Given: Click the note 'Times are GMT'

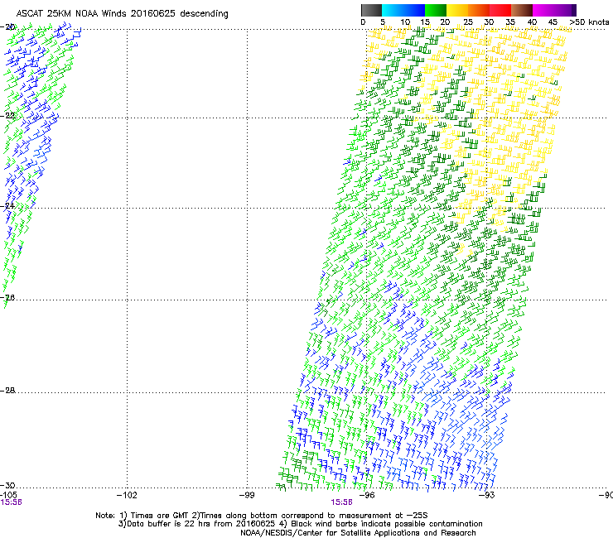Looking at the screenshot, I should click(x=160, y=516).
